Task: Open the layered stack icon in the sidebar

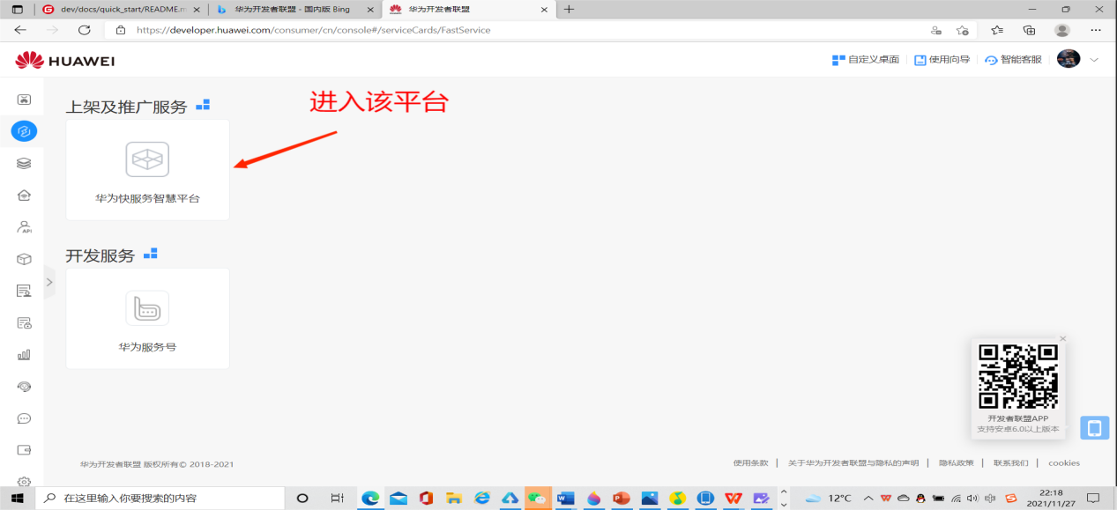Action: click(x=25, y=163)
